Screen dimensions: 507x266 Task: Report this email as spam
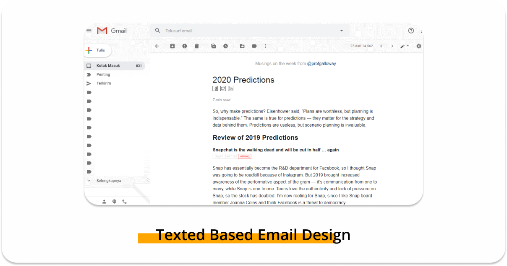tap(185, 46)
